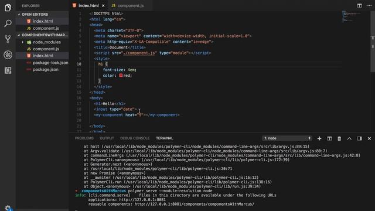Click the meta viewport line
The height and width of the screenshot is (211, 375).
pyautogui.click(x=173, y=36)
